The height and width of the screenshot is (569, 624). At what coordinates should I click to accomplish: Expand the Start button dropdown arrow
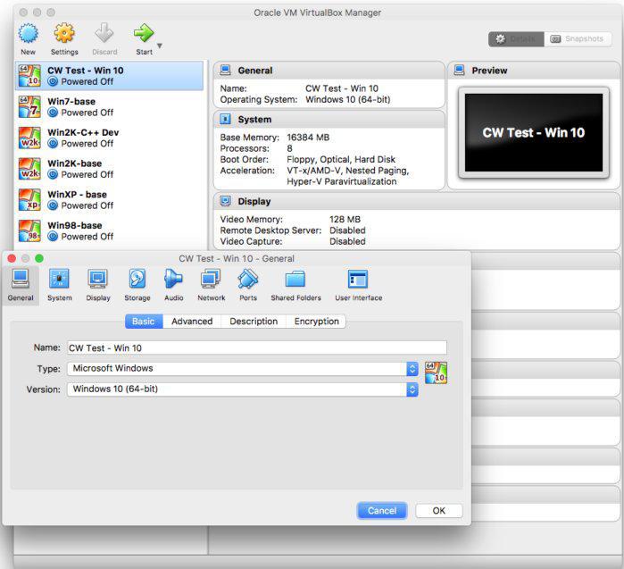(160, 46)
